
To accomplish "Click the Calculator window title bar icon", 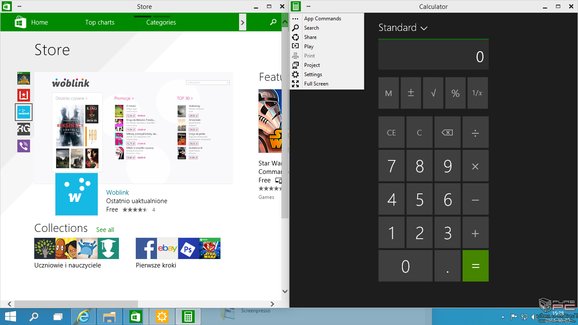I will (296, 6).
